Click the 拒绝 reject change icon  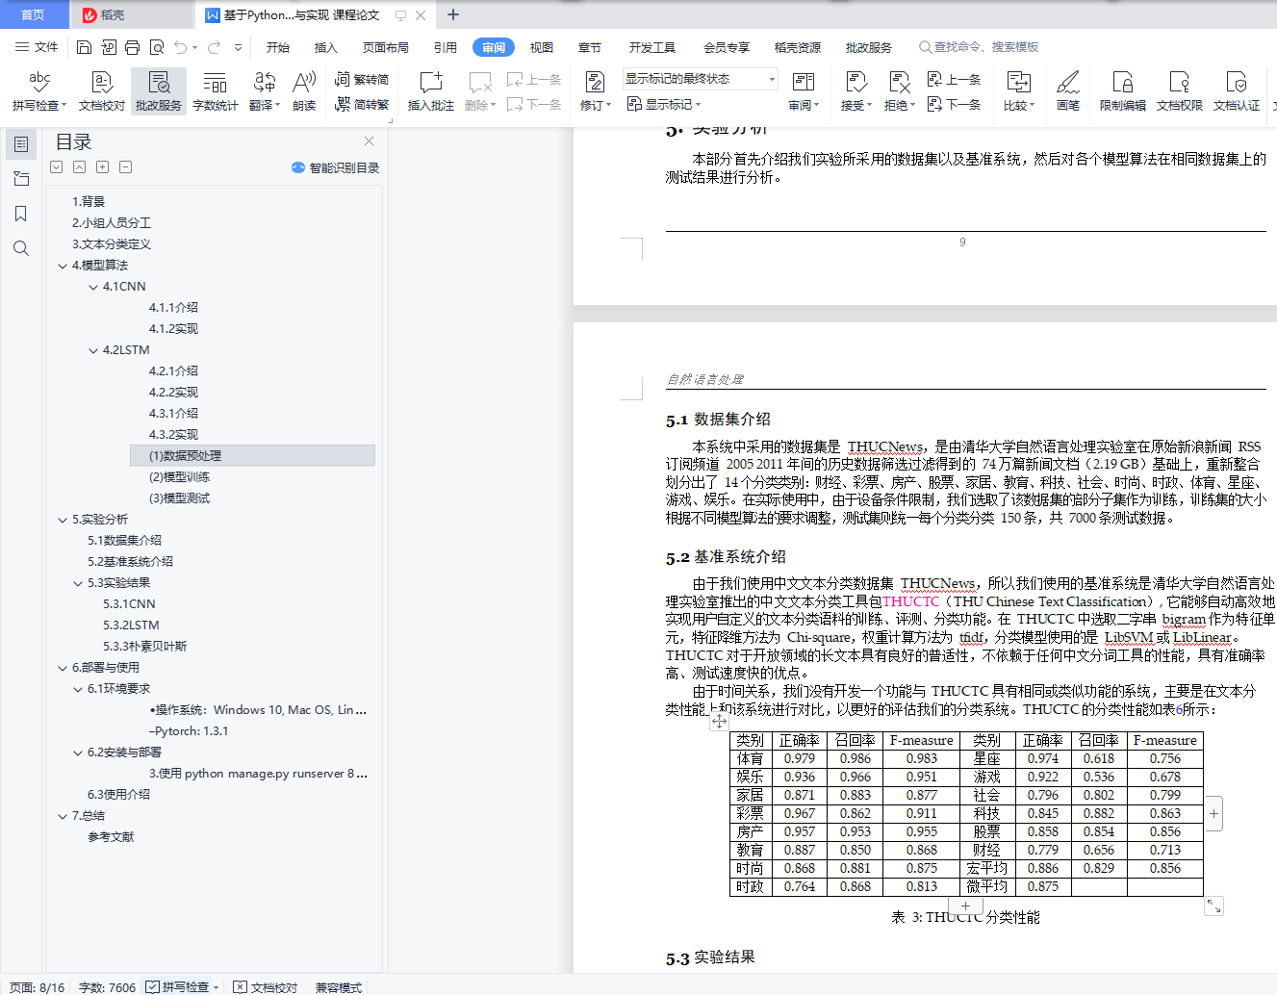[899, 82]
